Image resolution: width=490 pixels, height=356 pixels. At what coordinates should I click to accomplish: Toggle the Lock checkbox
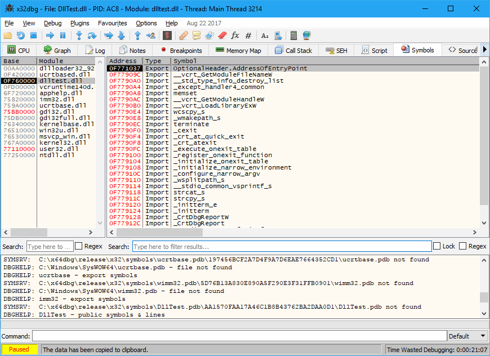(x=438, y=246)
